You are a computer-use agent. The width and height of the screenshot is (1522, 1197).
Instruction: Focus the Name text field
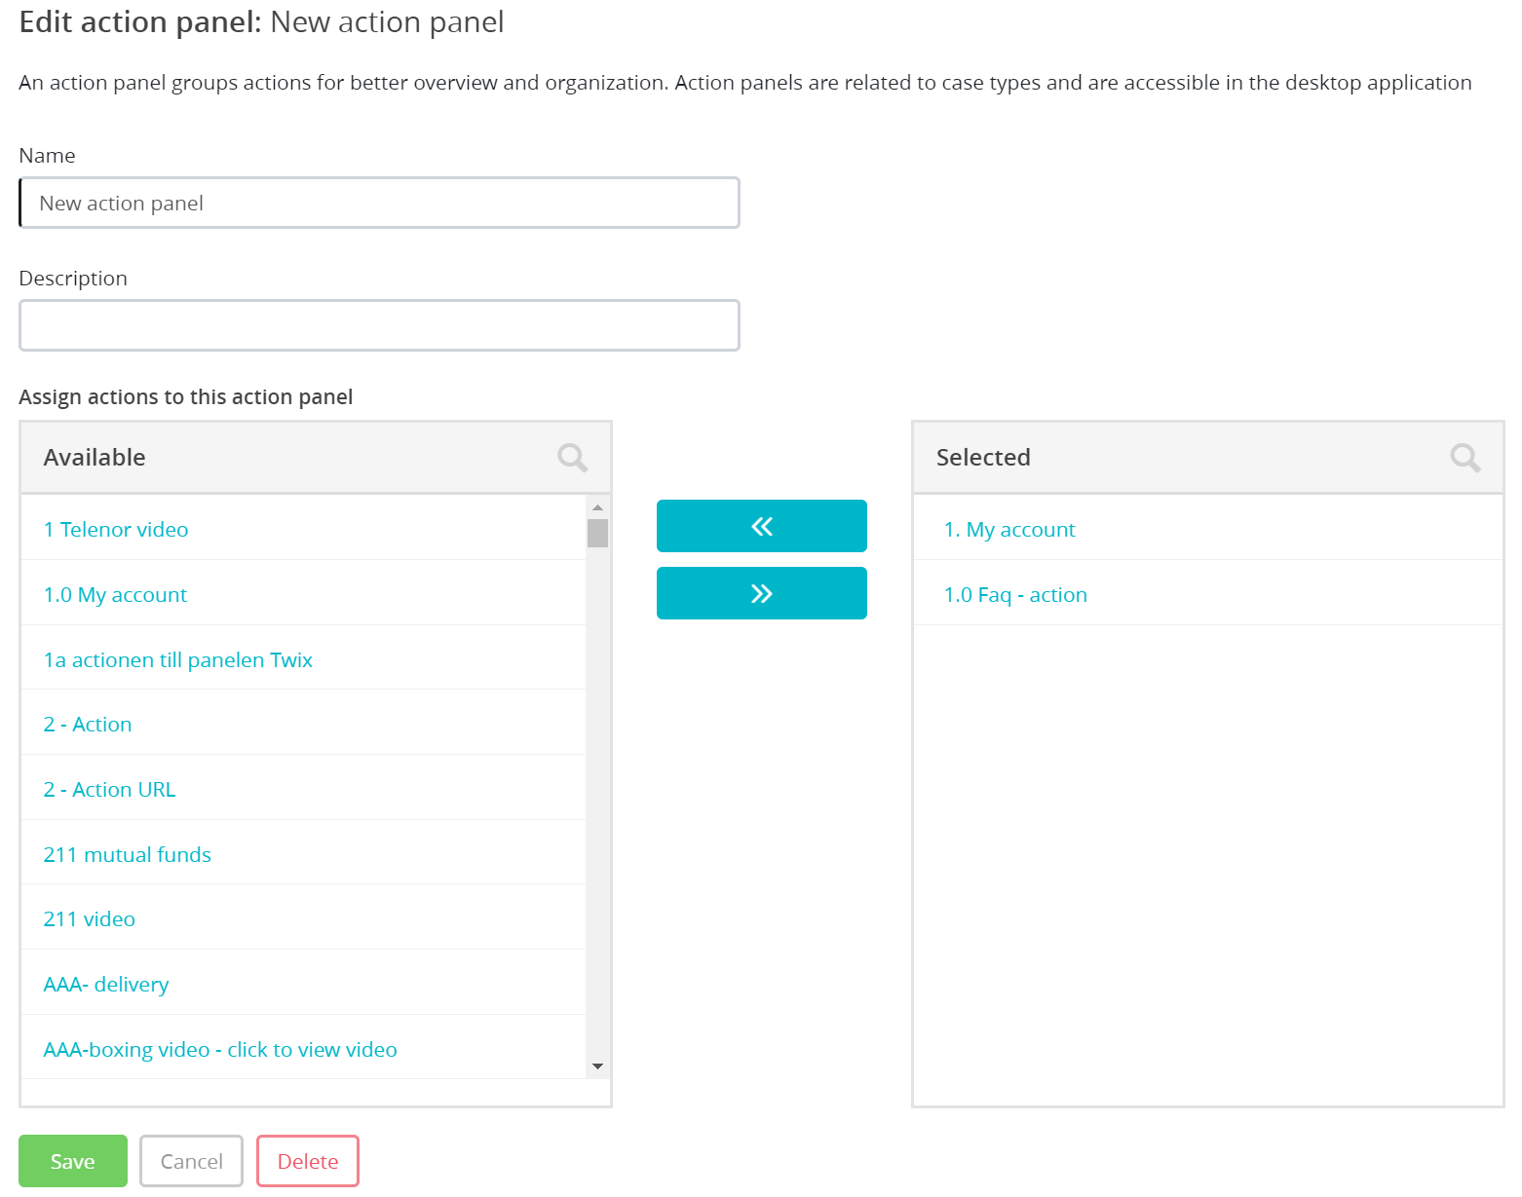click(379, 203)
